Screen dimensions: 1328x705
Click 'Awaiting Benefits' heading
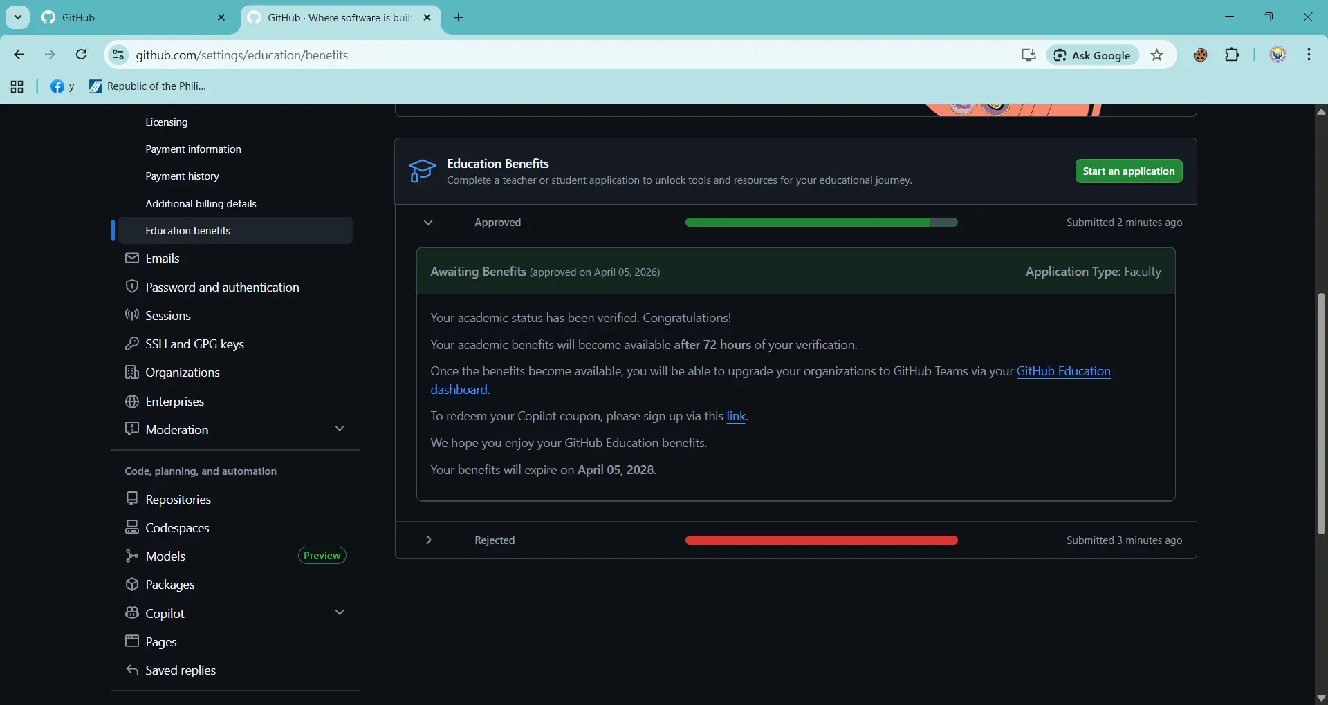478,272
